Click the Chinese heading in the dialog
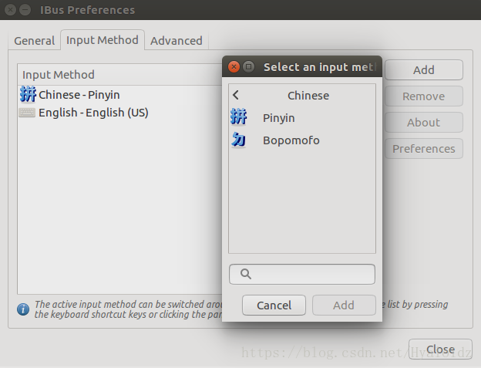 (x=308, y=96)
